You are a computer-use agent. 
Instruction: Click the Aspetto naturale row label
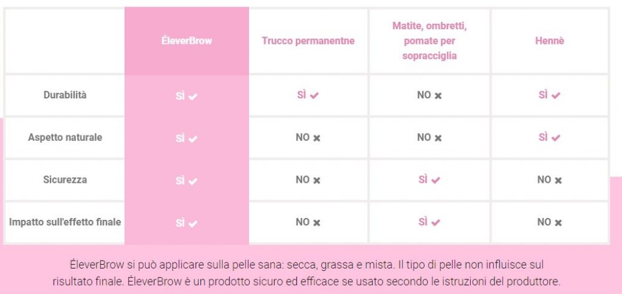(65, 137)
